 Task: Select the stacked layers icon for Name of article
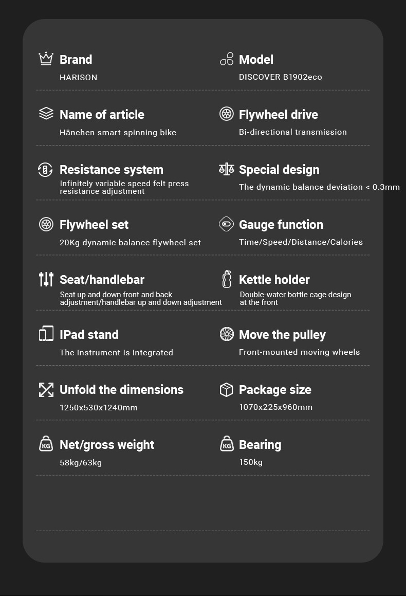pyautogui.click(x=46, y=114)
